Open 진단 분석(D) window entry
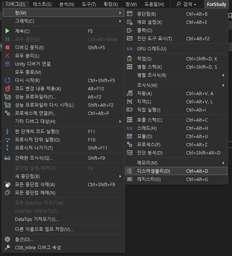This screenshot has height=256, width=232. point(176,153)
